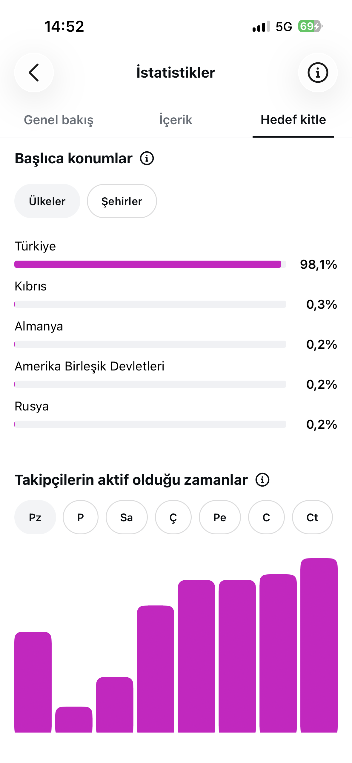
Task: Select the Ç day chip
Action: tap(173, 517)
